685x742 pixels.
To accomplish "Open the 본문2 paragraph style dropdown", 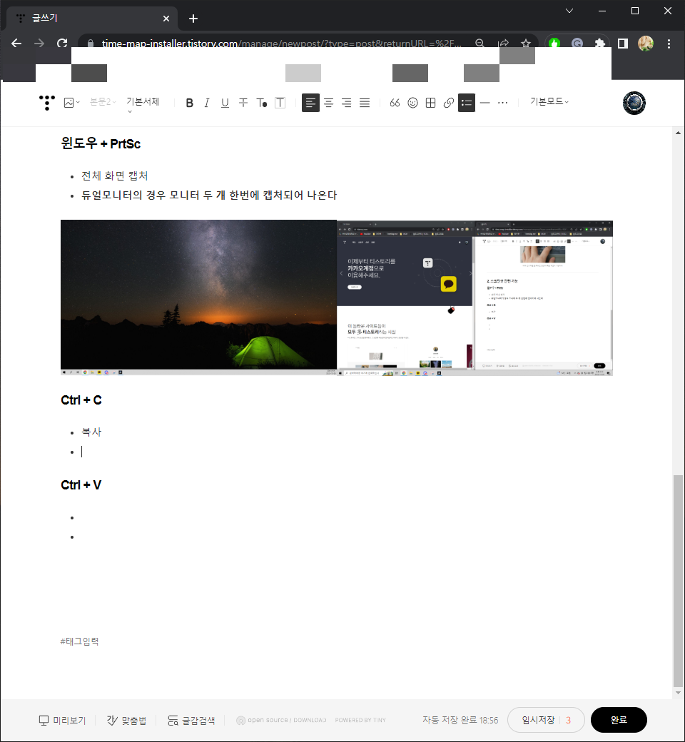I will 103,102.
